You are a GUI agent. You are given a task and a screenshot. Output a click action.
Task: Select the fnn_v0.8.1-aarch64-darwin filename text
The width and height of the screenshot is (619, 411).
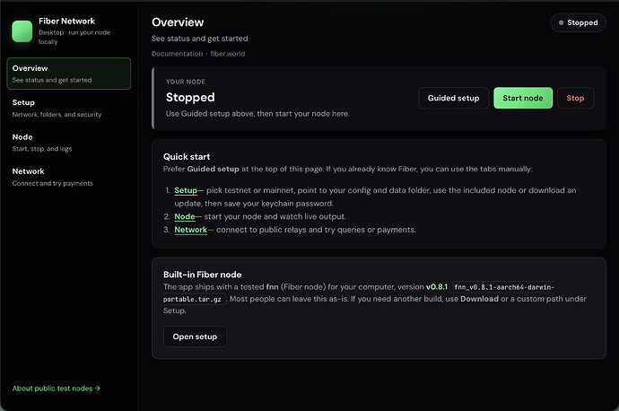(x=502, y=287)
